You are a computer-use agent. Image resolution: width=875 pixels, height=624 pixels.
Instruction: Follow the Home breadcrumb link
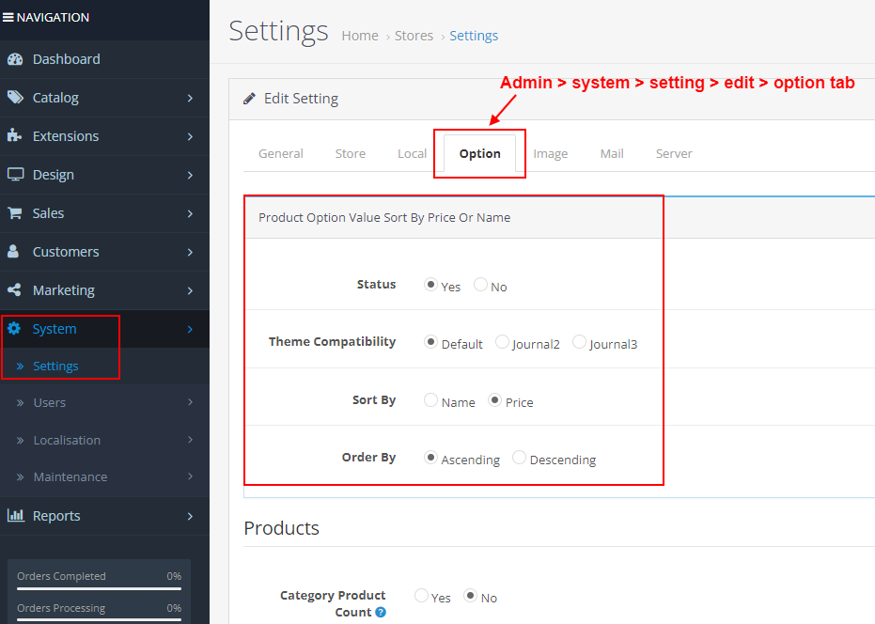(x=359, y=35)
